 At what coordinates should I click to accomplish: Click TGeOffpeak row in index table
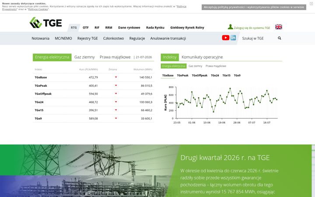click(x=94, y=94)
